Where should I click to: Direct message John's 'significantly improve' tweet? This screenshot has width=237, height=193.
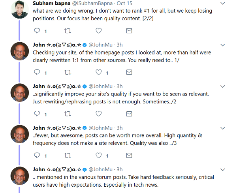coord(129,114)
